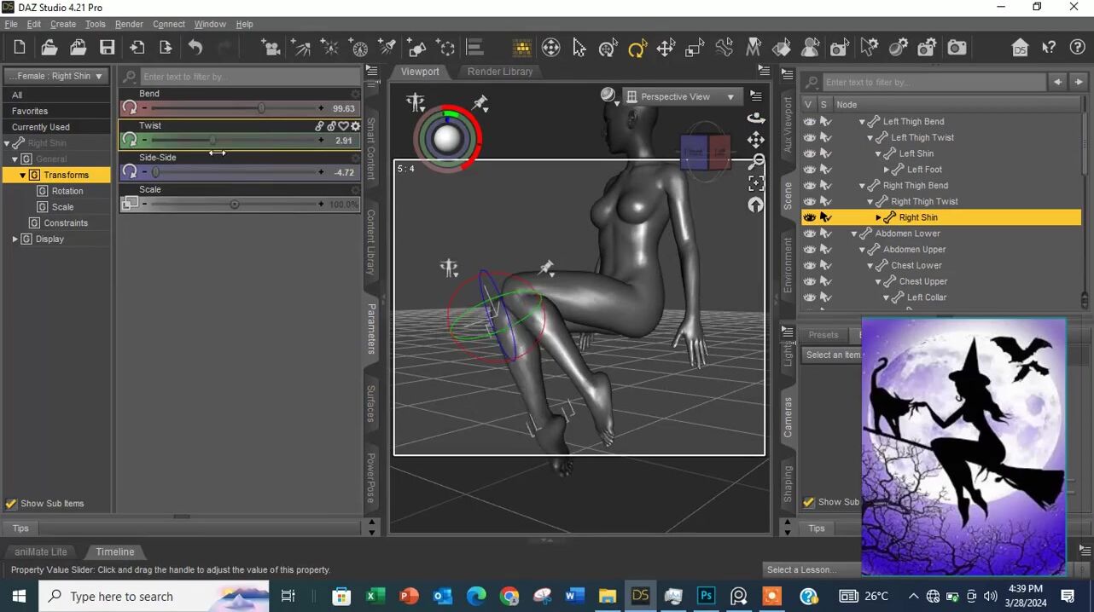Click the Bend slider handle
The width and height of the screenshot is (1094, 612).
[261, 108]
